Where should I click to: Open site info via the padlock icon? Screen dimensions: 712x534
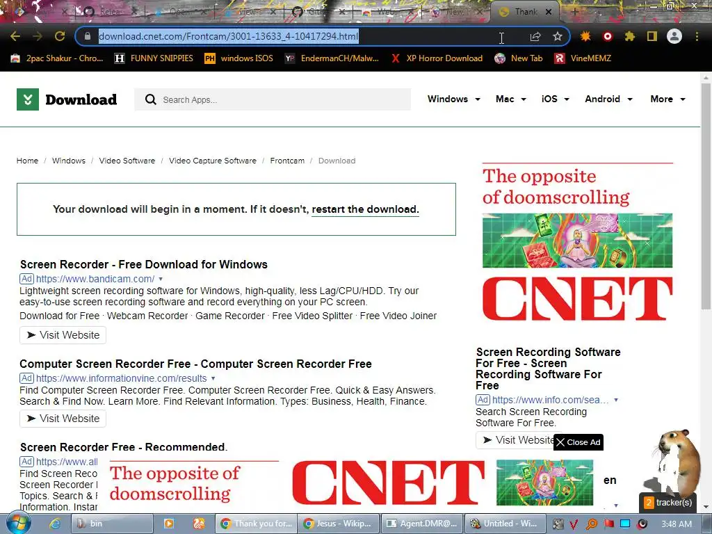tap(88, 36)
